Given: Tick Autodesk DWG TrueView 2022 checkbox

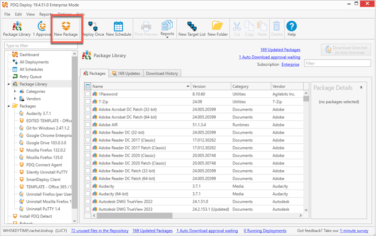Looking at the screenshot, I should [x=88, y=202].
